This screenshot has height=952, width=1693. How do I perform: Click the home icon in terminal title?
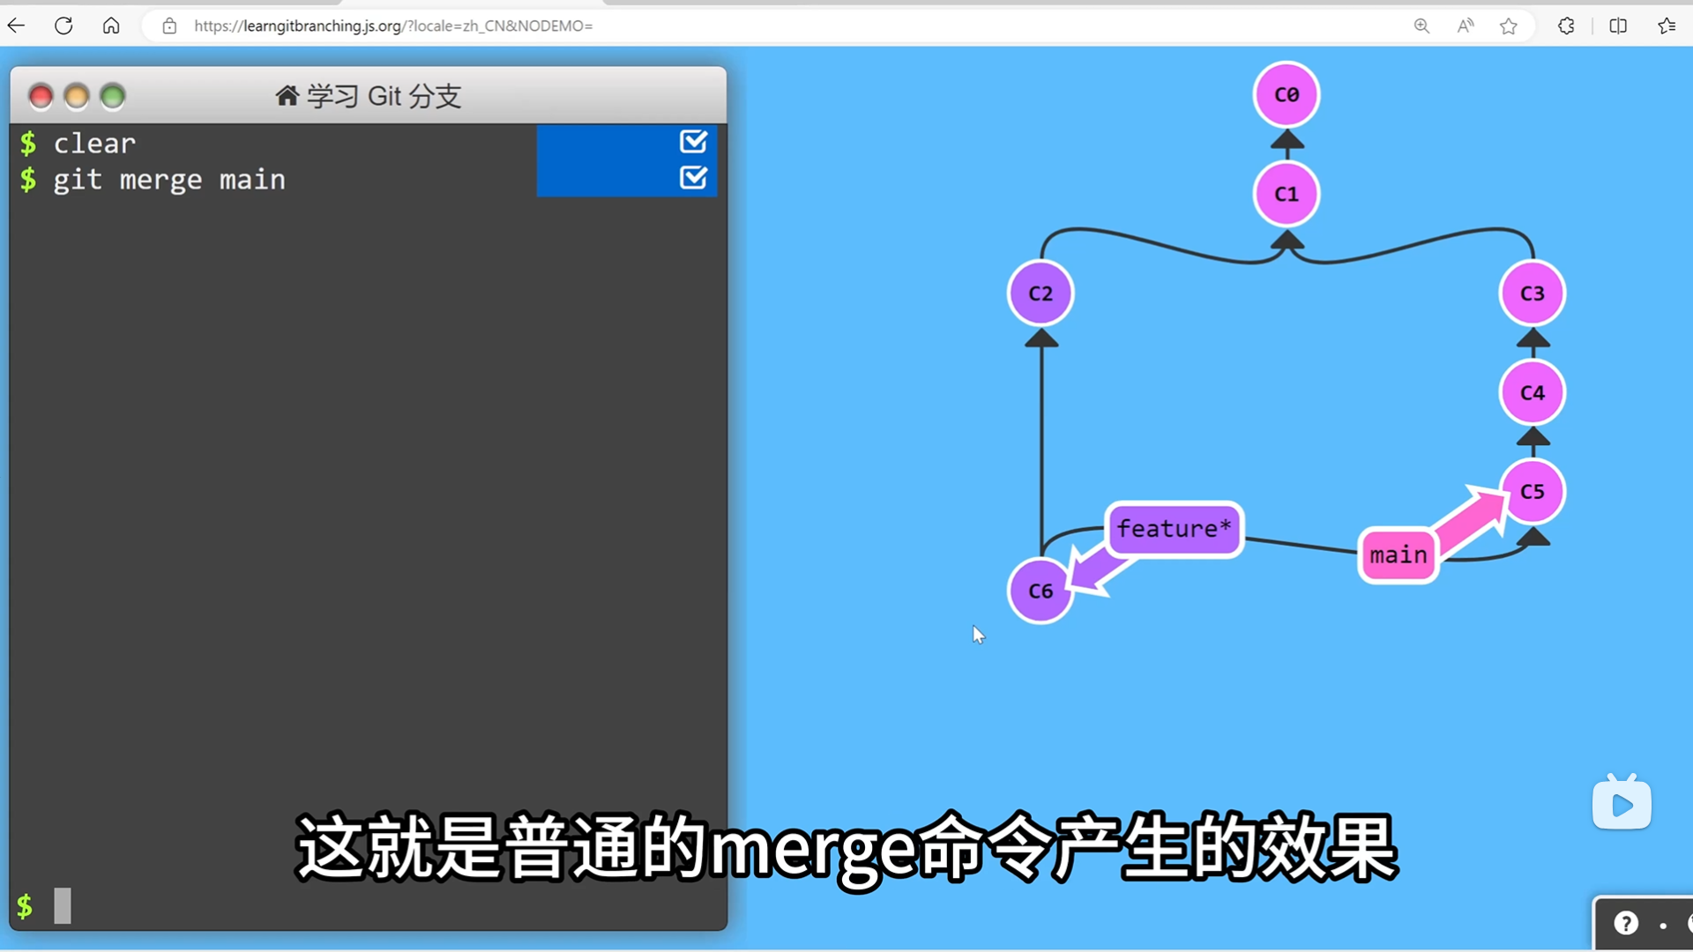(x=287, y=95)
